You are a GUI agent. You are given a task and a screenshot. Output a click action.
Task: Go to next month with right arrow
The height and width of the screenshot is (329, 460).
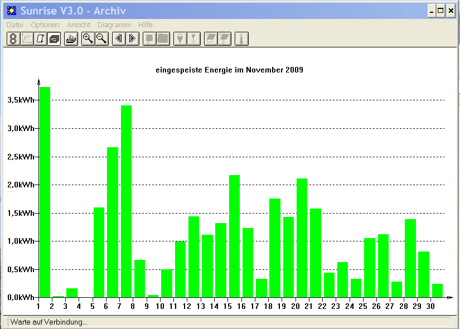coord(132,38)
